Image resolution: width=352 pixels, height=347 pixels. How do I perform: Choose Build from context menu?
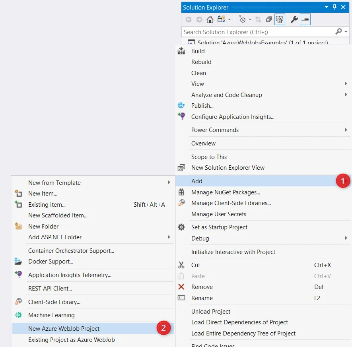pyautogui.click(x=263, y=51)
